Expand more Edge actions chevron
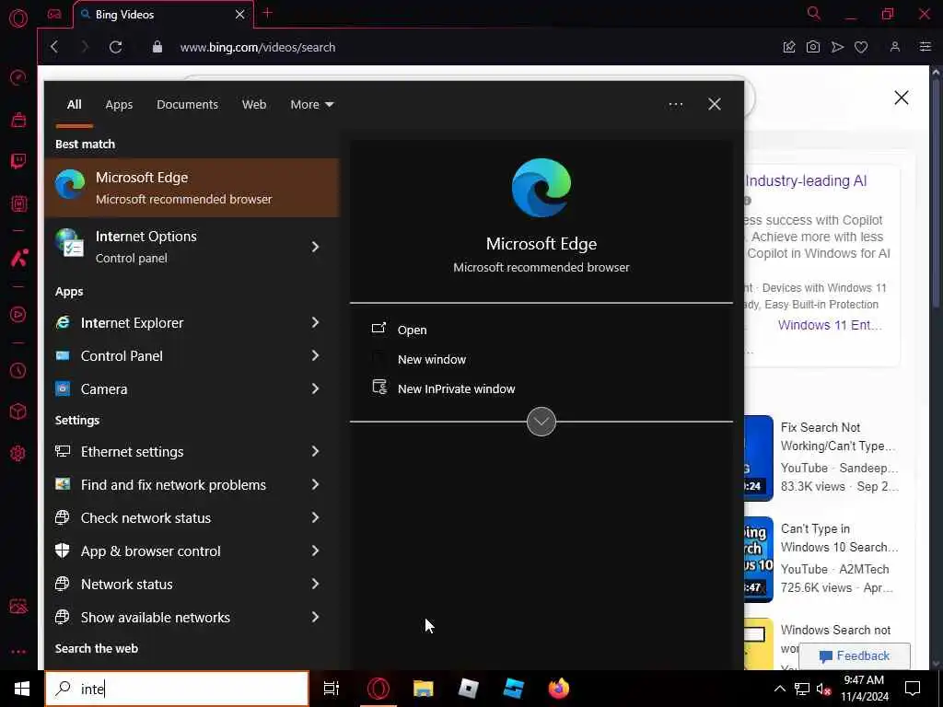Viewport: 943px width, 707px height. tap(541, 422)
